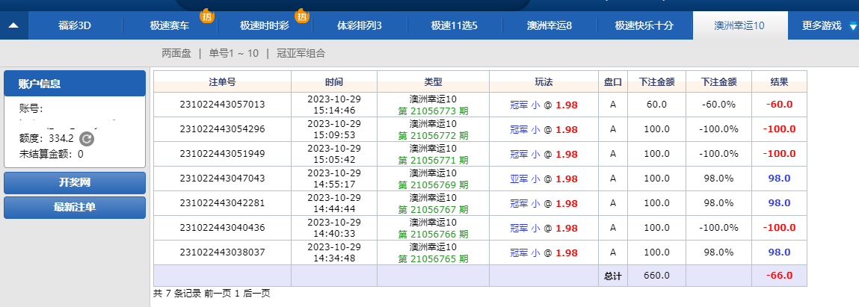Open the 单号1 ~ 10 sub-menu

pos(233,53)
